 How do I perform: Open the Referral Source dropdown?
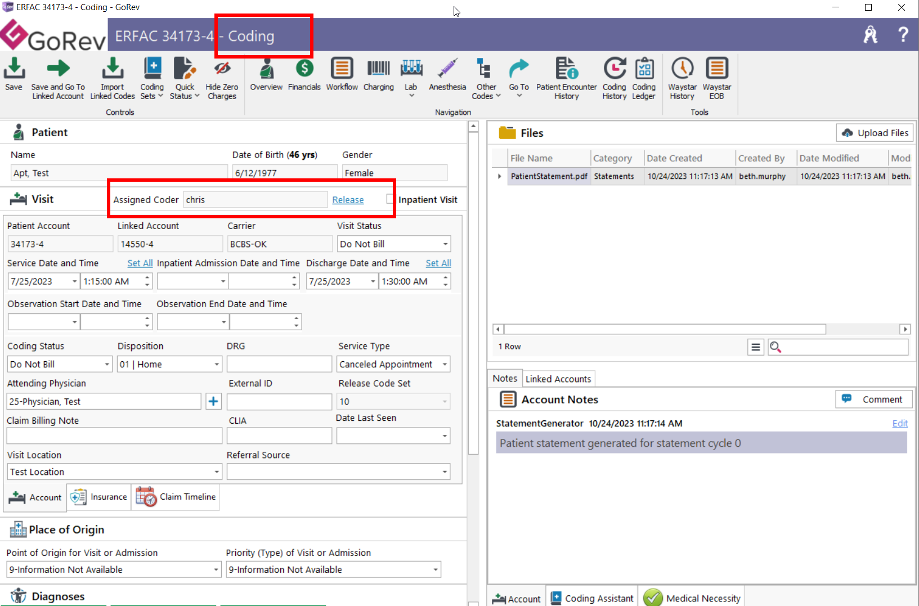[x=445, y=472]
